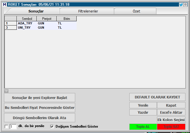Open the Filtrelenenler tab
The height and width of the screenshot is (133, 190).
(x=88, y=11)
